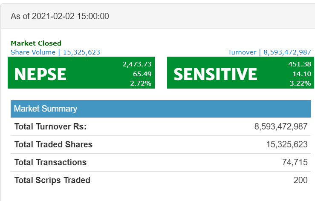Select the Total Transactions row label
The width and height of the screenshot is (315, 201).
[50, 162]
